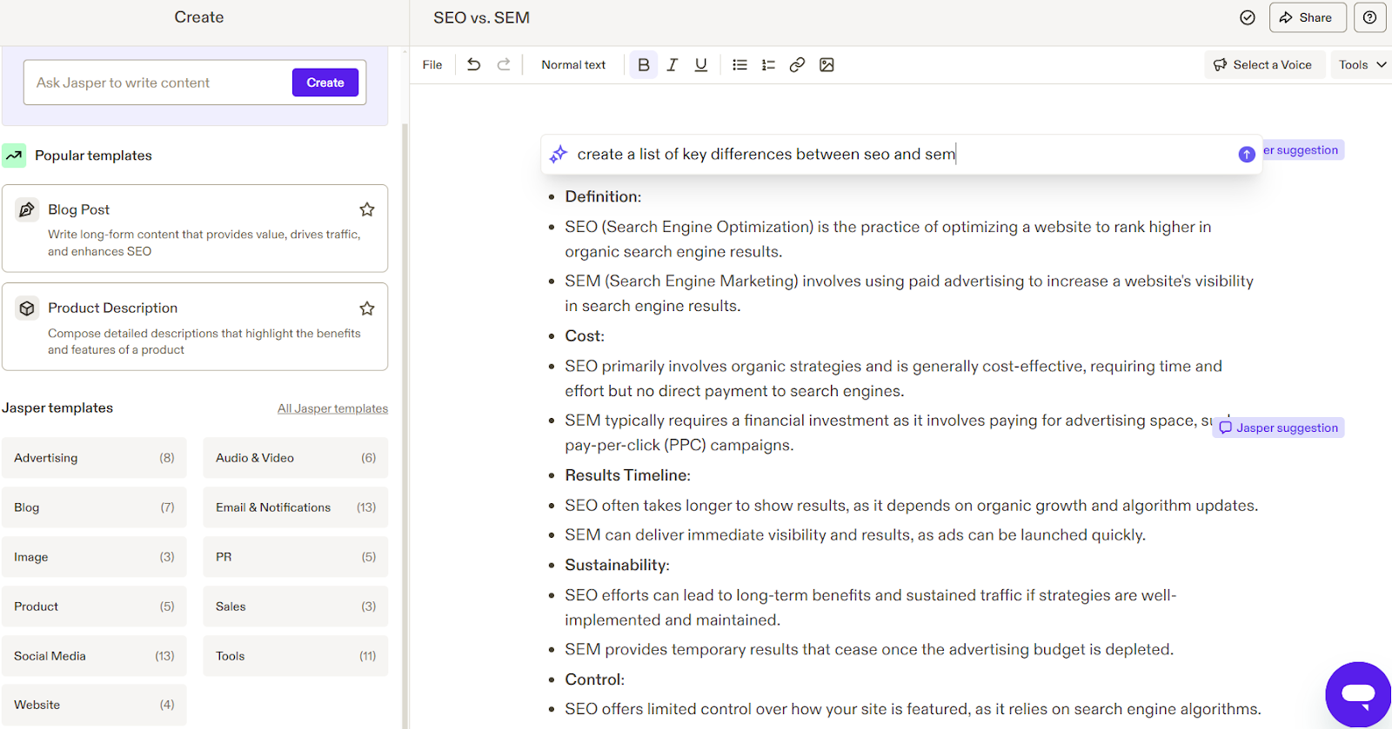Open the Jasper suggestion comment tag
The width and height of the screenshot is (1392, 729).
click(1278, 427)
